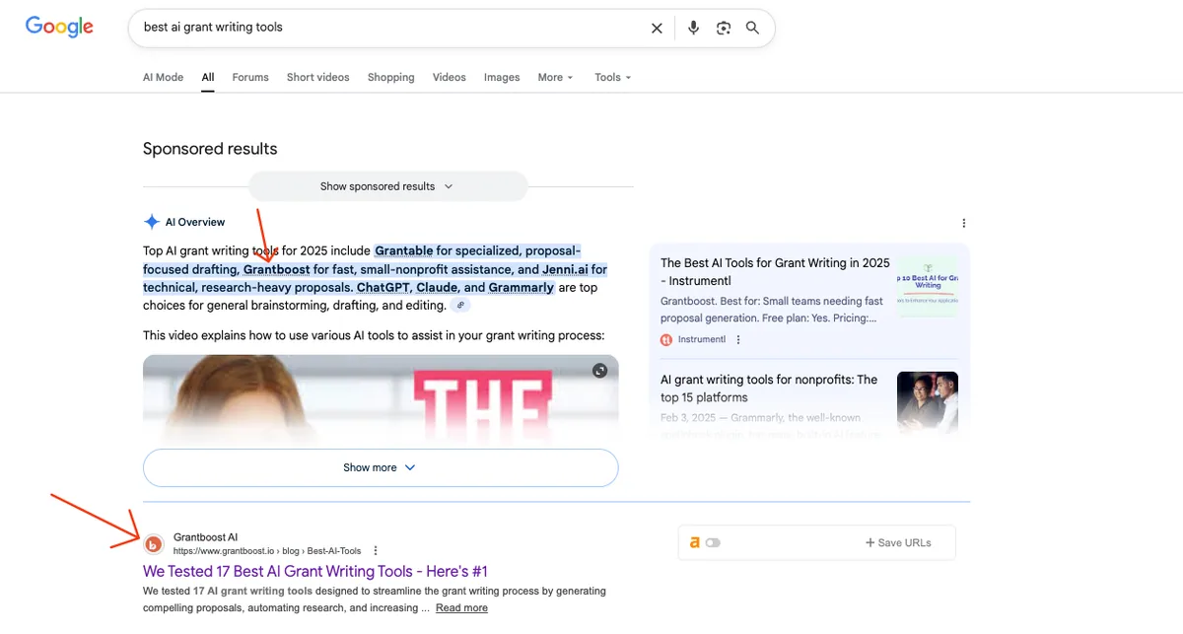Click the AI Overview sparkle icon
Viewport: 1183px width, 634px height.
pyautogui.click(x=152, y=222)
